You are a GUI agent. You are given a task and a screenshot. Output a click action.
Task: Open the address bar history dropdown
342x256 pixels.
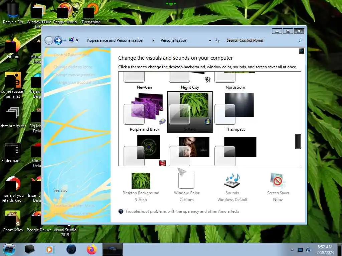[210, 40]
